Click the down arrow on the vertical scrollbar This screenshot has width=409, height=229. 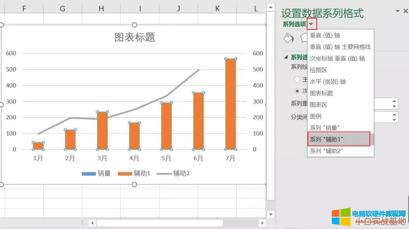(271, 214)
